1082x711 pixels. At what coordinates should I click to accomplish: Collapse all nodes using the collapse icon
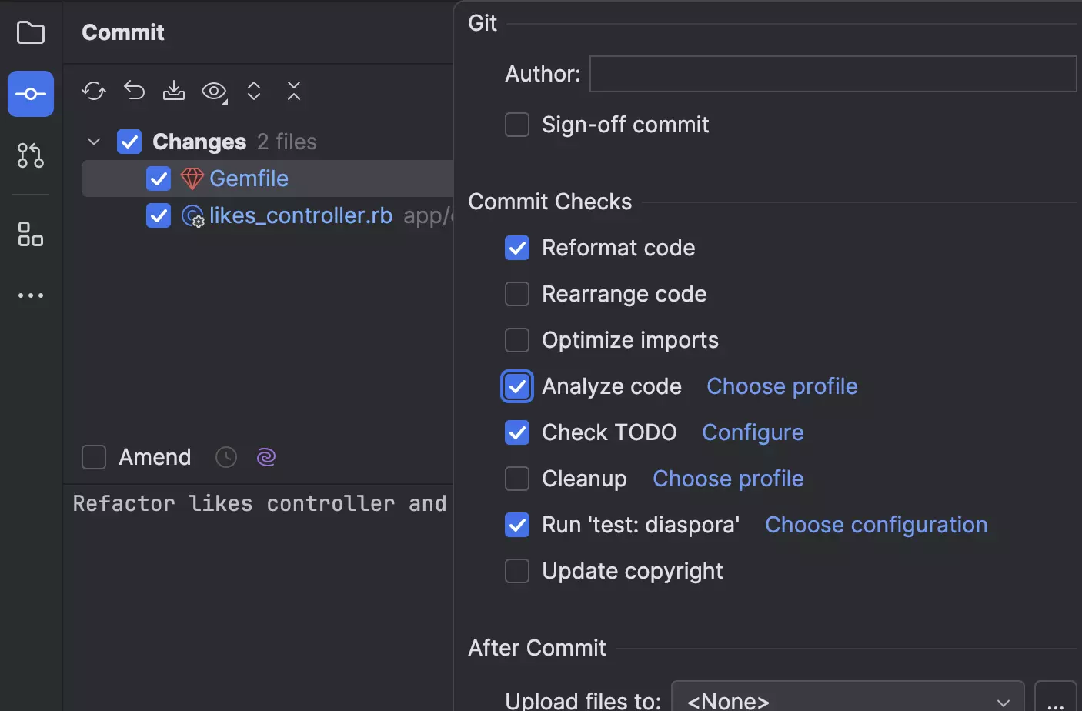[x=294, y=91]
